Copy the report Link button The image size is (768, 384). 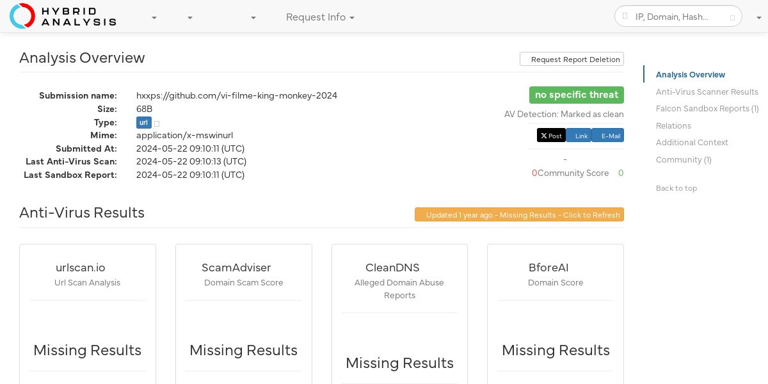click(x=579, y=136)
